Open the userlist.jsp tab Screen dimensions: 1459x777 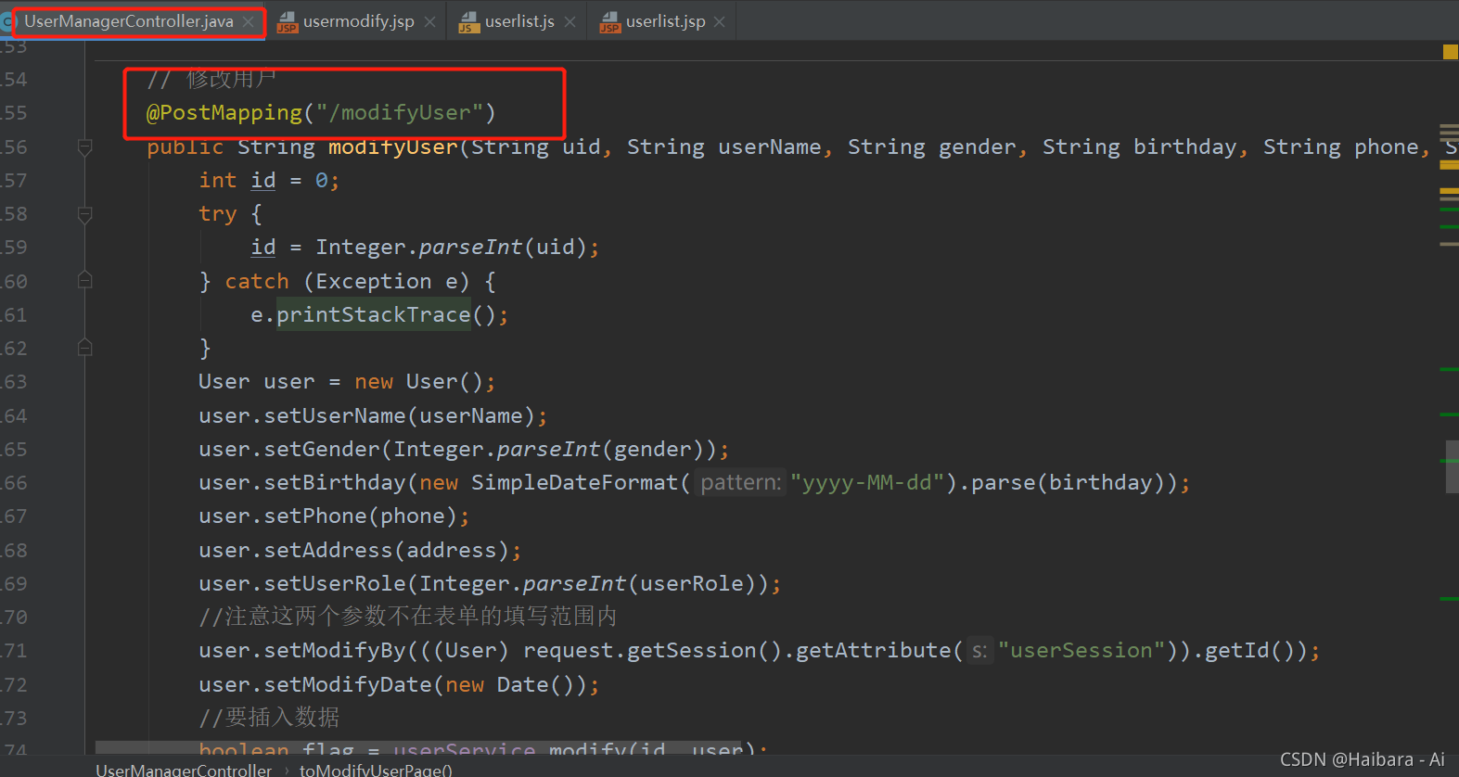tap(665, 21)
